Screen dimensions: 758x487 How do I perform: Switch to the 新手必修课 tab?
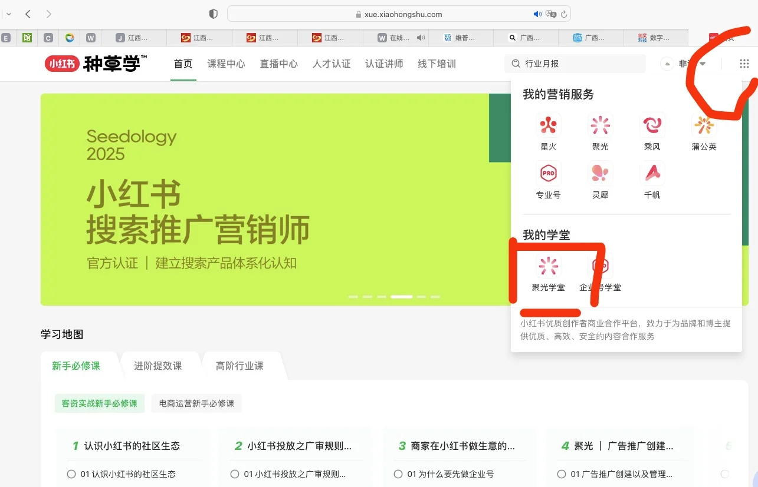point(76,366)
